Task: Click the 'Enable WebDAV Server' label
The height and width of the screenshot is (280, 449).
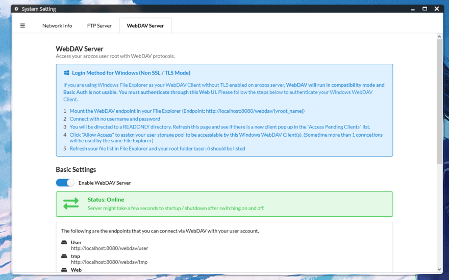Action: coord(105,183)
